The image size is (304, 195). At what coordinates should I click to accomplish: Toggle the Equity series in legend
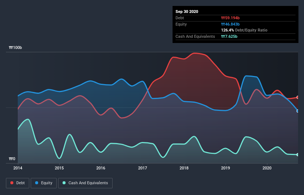(x=44, y=183)
